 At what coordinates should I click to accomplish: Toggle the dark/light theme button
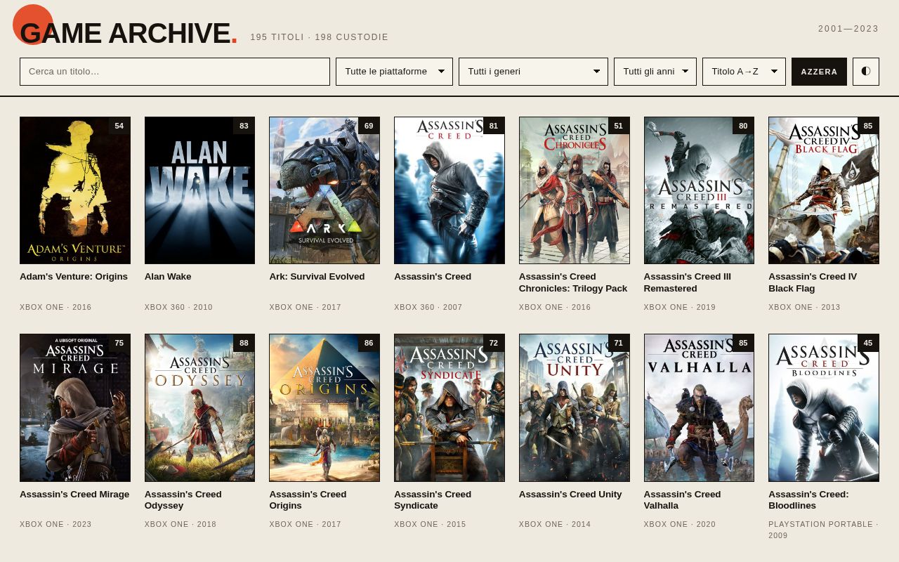click(865, 72)
